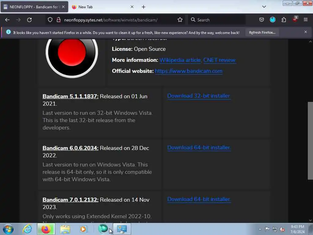Show hidden tray icons arrow
The image size is (313, 235).
click(260, 229)
